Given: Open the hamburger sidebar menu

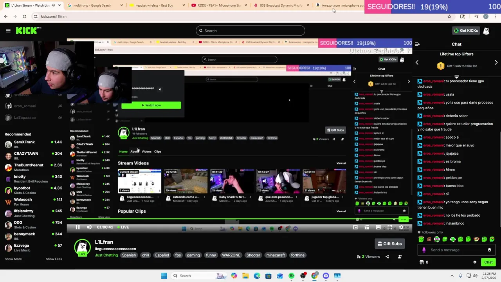Looking at the screenshot, I should 8,31.
